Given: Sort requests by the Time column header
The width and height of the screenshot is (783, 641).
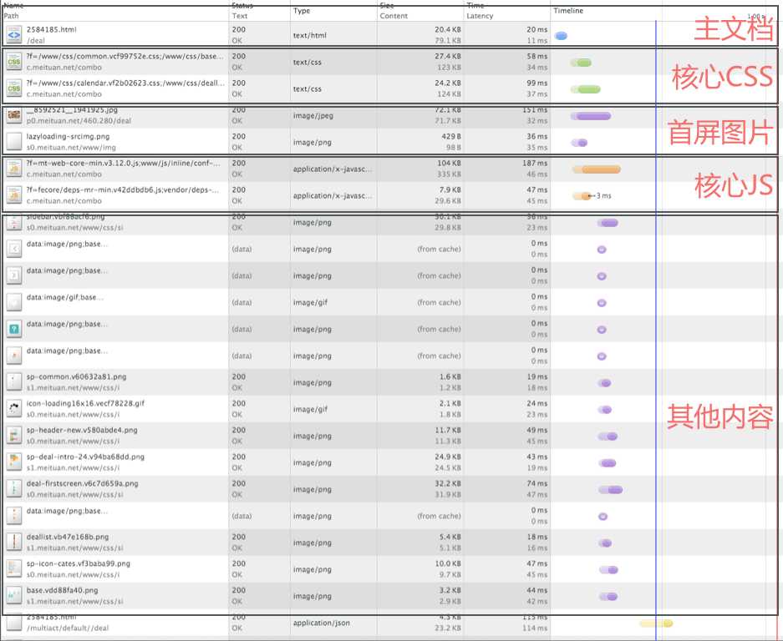Looking at the screenshot, I should 475,6.
